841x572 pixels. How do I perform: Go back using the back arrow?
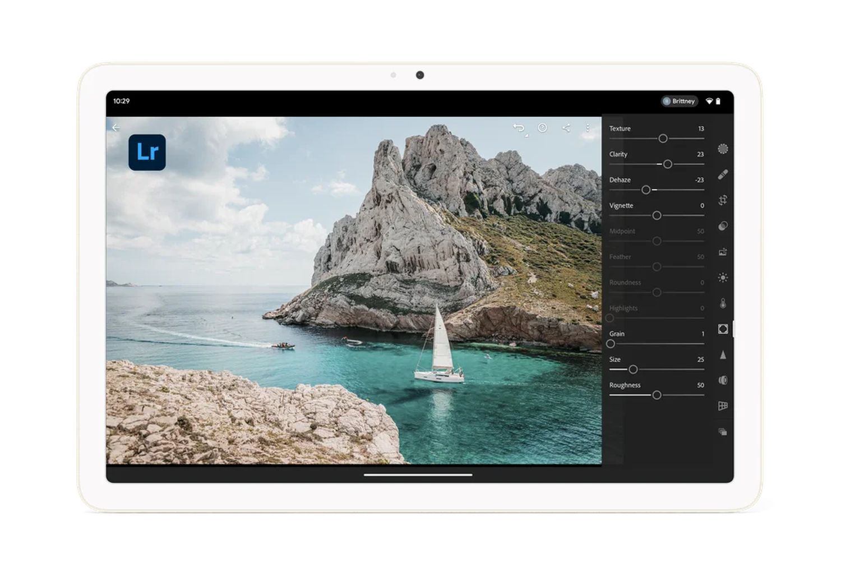116,128
